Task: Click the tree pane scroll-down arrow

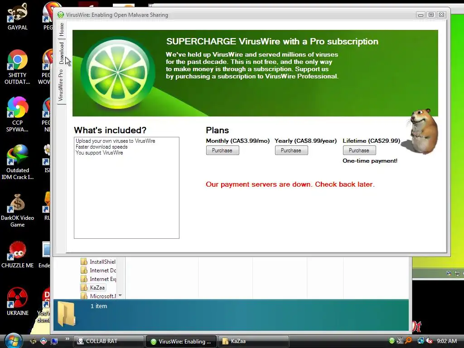Action: tap(120, 295)
